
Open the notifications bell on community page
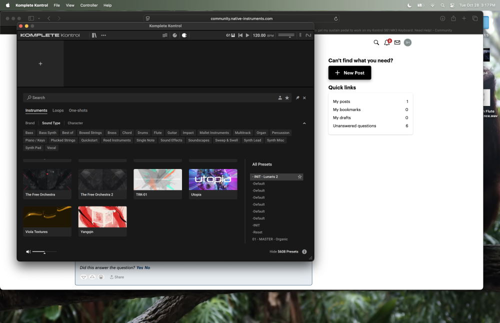pyautogui.click(x=387, y=42)
